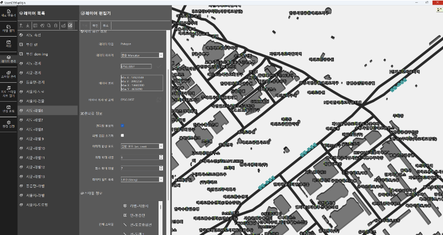Select the highlighted 시도-라벨6 layer

click(48, 111)
